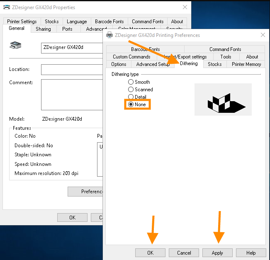
Task: Apply the Printing Preferences changes
Action: point(217,253)
